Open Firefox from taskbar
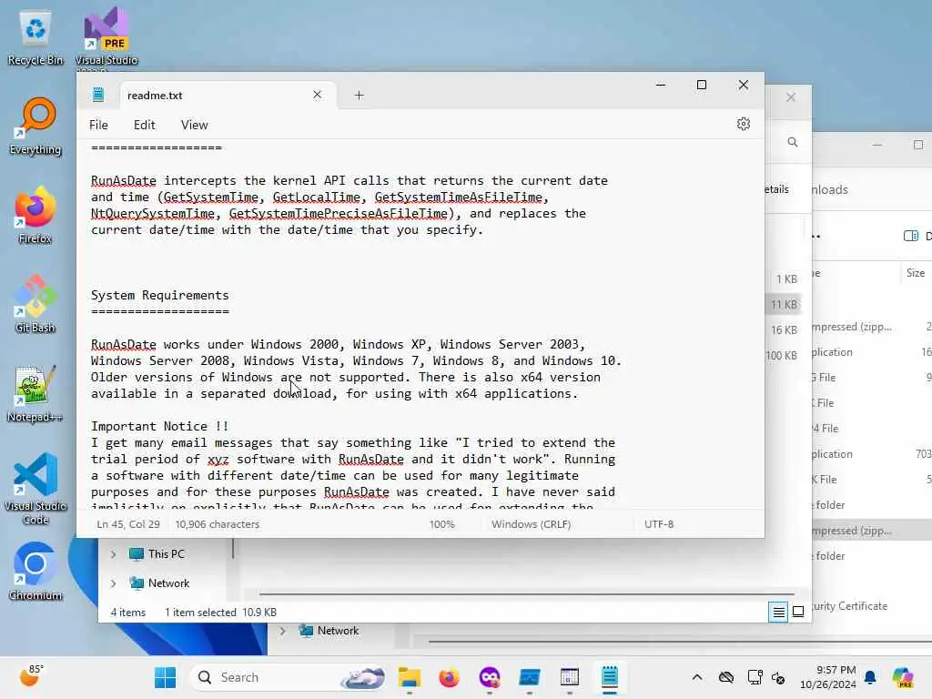Screen dimensions: 932x699 [x=450, y=677]
